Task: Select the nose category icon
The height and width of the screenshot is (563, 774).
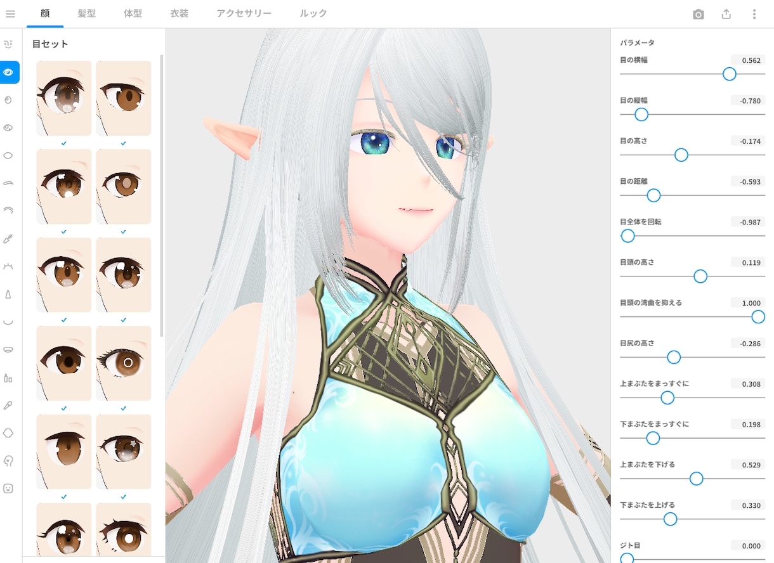Action: 8,294
